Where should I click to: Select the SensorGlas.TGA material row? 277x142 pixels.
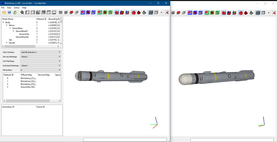[x=32, y=87]
